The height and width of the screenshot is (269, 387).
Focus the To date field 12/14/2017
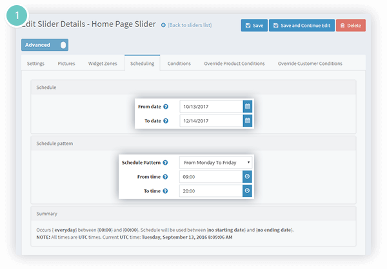pos(212,121)
